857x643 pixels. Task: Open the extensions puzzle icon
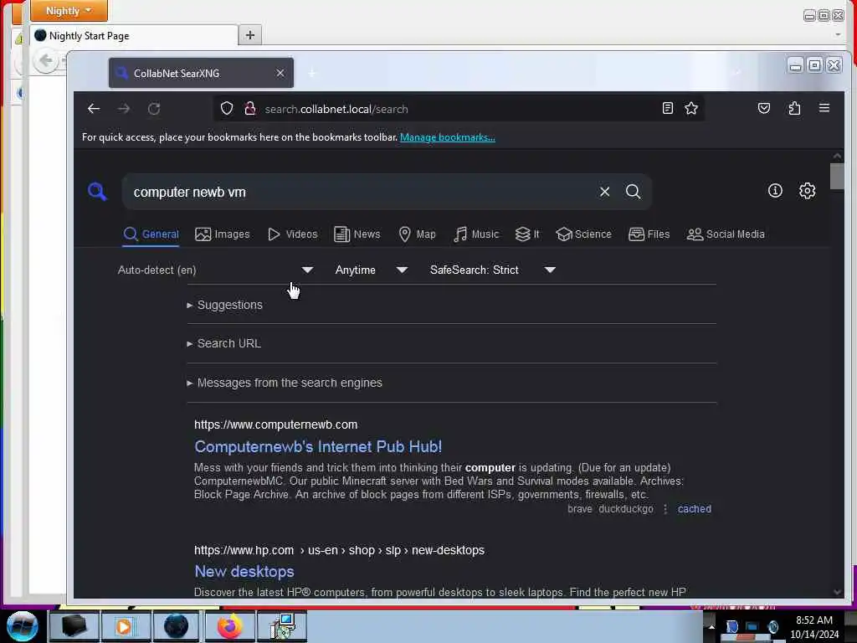(794, 108)
